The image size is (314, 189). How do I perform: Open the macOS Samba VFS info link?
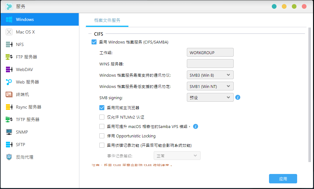pos(195,126)
